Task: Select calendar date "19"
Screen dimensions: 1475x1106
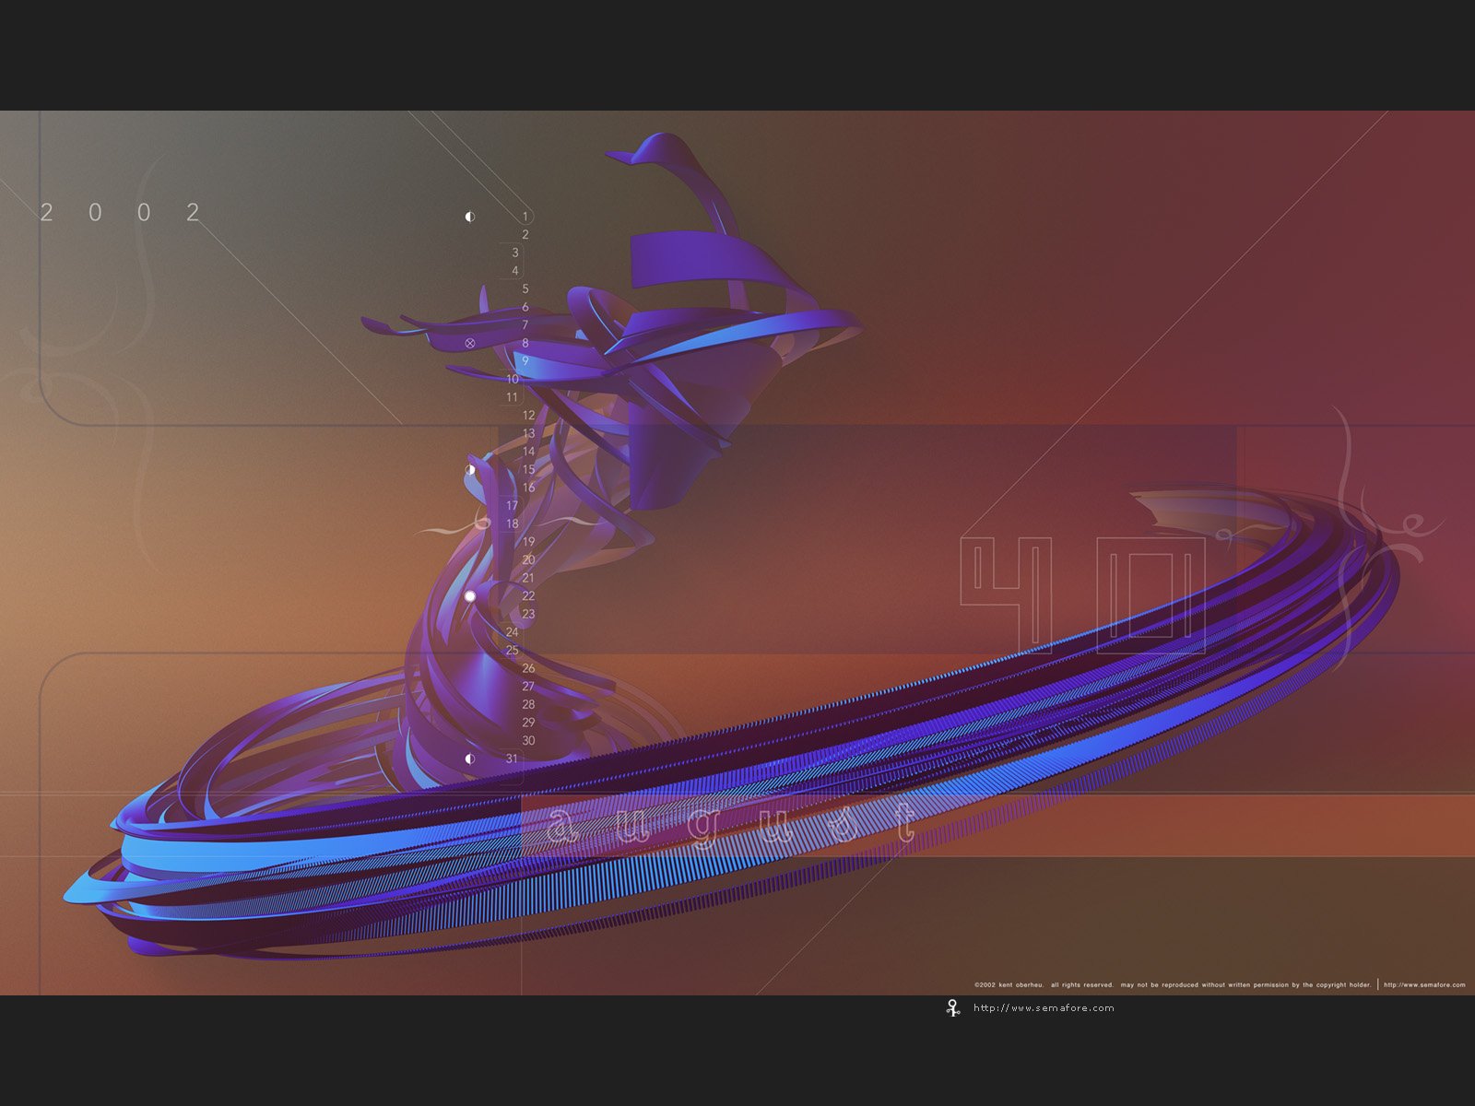Action: click(528, 542)
